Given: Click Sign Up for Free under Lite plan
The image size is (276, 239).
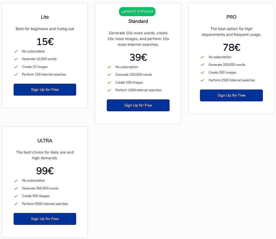Looking at the screenshot, I should 45,90.
